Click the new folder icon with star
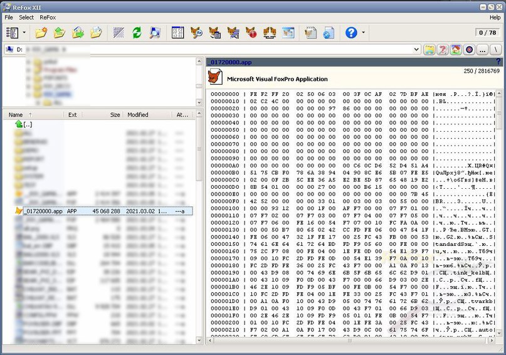Screen dimensions: 506x355 [x=41, y=33]
